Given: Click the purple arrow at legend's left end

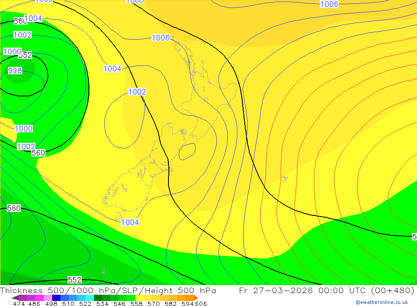Looking at the screenshot, I should (15, 298).
